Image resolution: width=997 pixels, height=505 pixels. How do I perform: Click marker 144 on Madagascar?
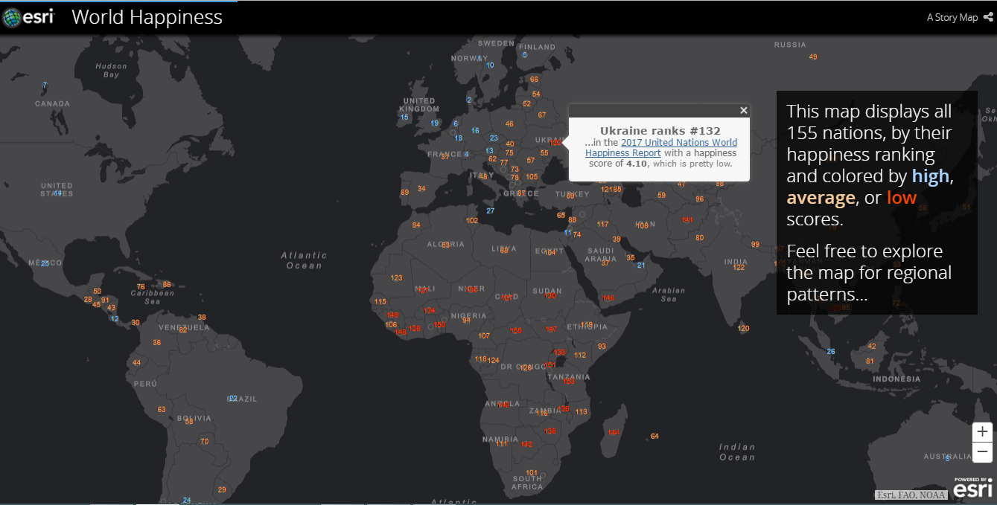click(x=614, y=433)
